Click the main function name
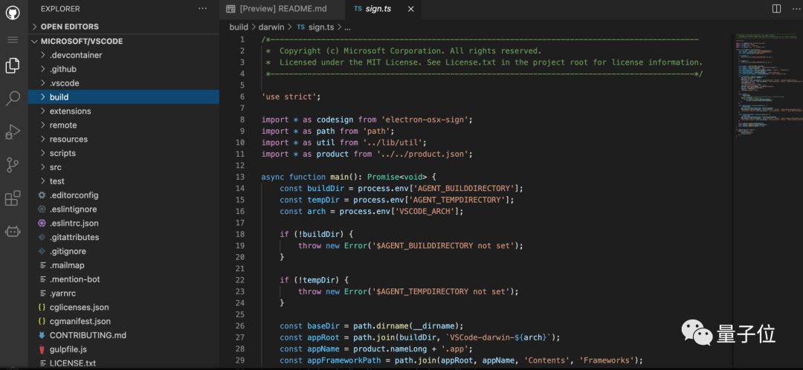Screen dimensions: 803x370 pyautogui.click(x=339, y=177)
